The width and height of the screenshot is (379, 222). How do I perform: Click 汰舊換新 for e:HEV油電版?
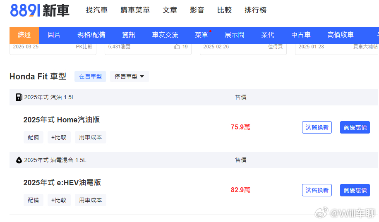(x=317, y=190)
